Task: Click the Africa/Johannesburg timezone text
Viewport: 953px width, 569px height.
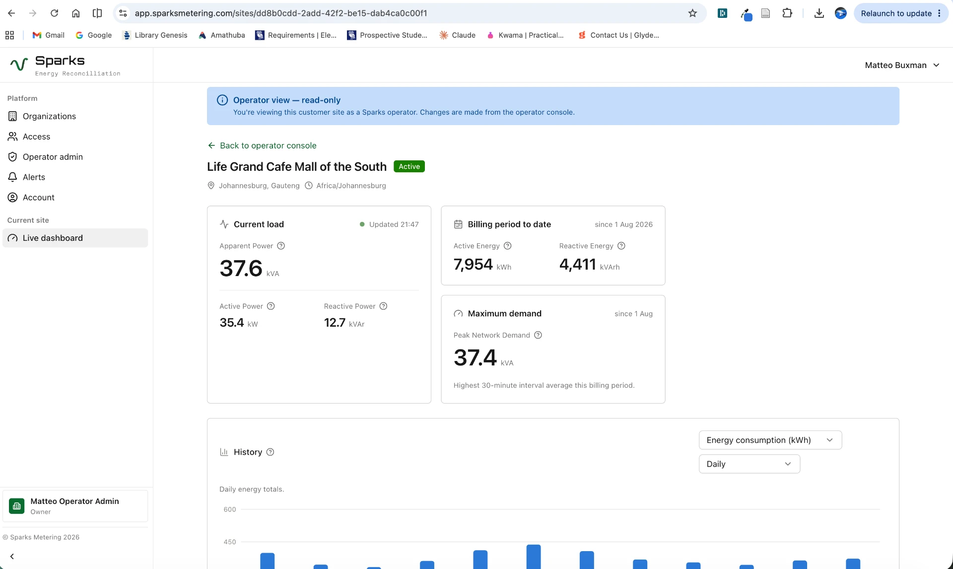Action: pyautogui.click(x=351, y=186)
